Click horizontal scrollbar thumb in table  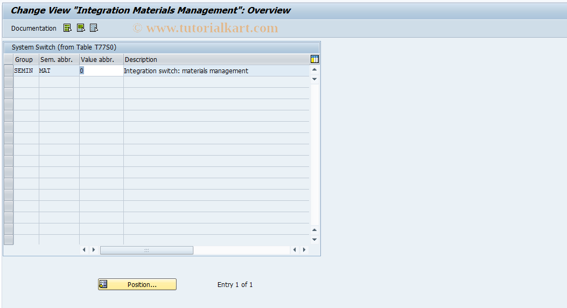146,250
